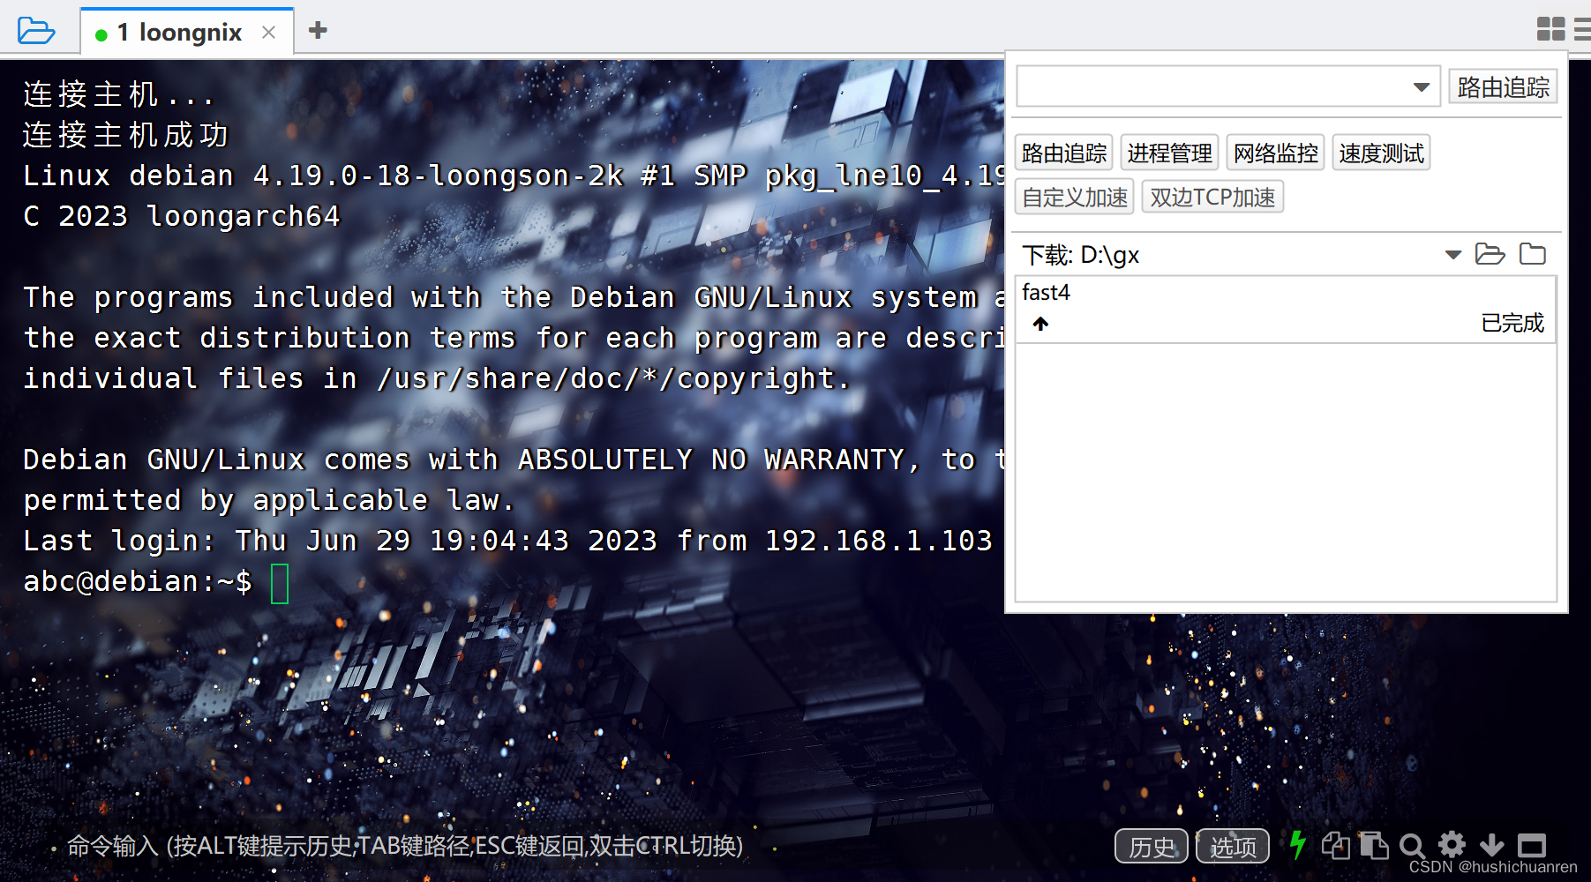Click the download arrow icon in status bar
1591x882 pixels.
point(1491,845)
